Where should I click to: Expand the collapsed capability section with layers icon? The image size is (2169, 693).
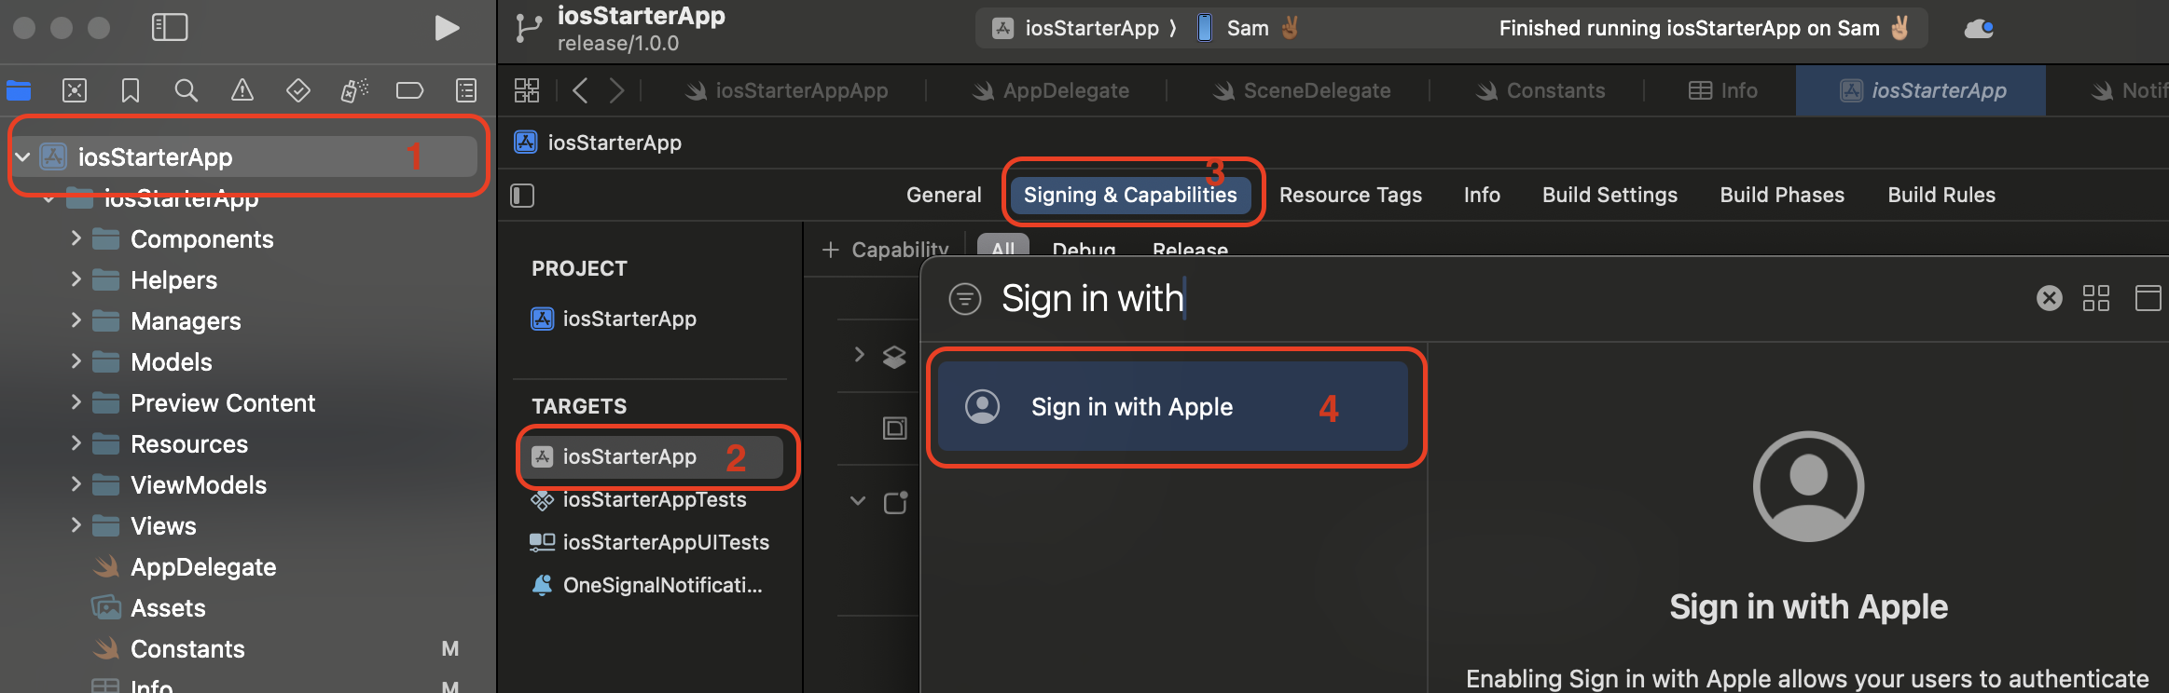[x=860, y=355]
